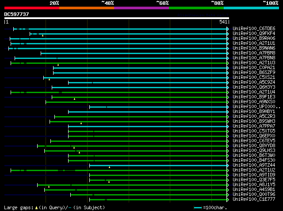Click the purple ~60% identity legend segment

coord(141,8)
